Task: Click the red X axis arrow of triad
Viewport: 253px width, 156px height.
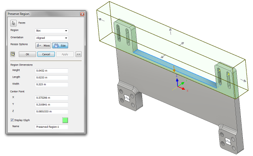Action: click(182, 88)
